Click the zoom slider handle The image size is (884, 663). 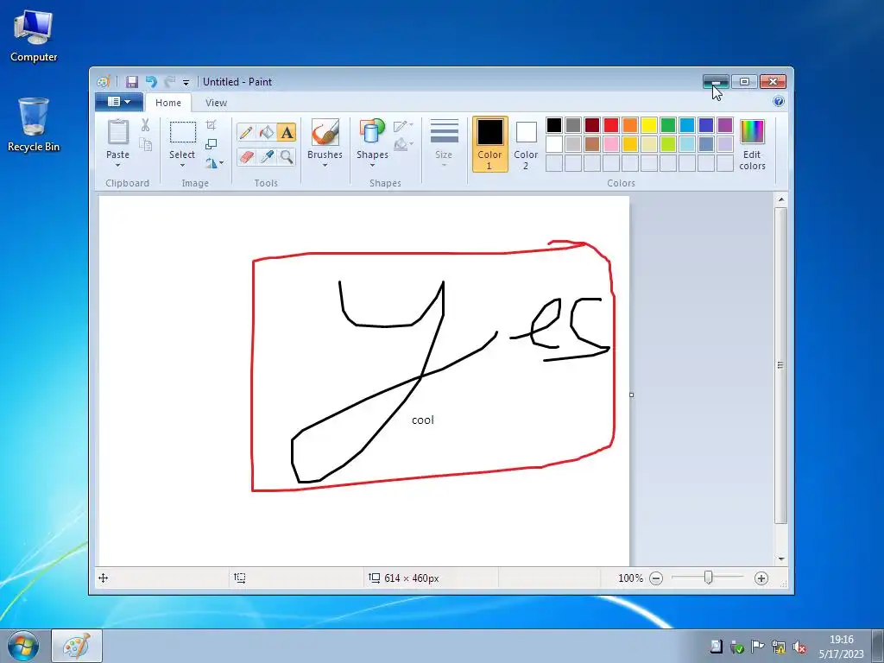pos(709,578)
